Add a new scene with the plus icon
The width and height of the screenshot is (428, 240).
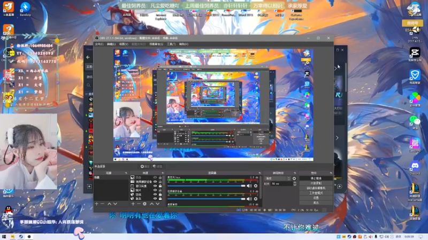point(96,204)
